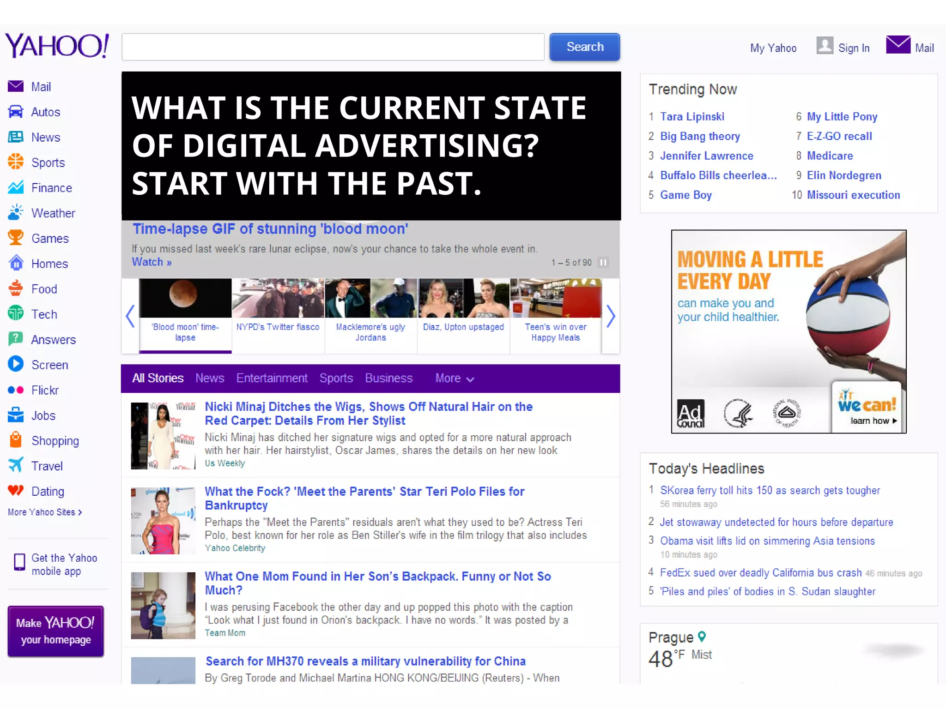Switch to All Stories tab
946x709 pixels.
(x=158, y=379)
